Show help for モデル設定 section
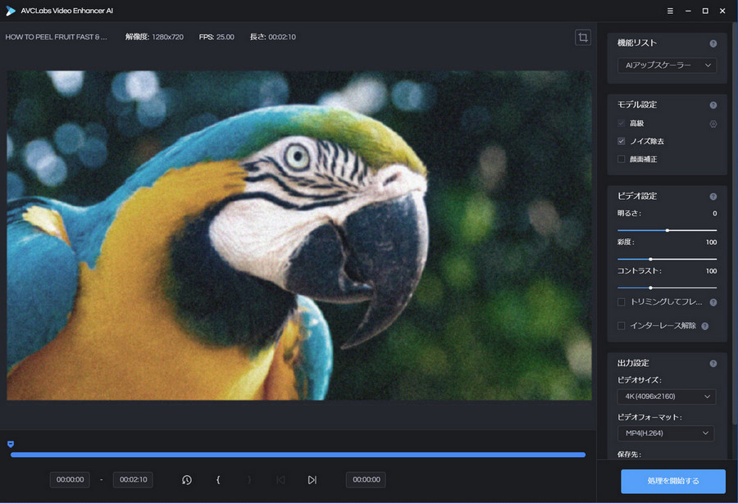Image resolution: width=738 pixels, height=503 pixels. click(713, 105)
